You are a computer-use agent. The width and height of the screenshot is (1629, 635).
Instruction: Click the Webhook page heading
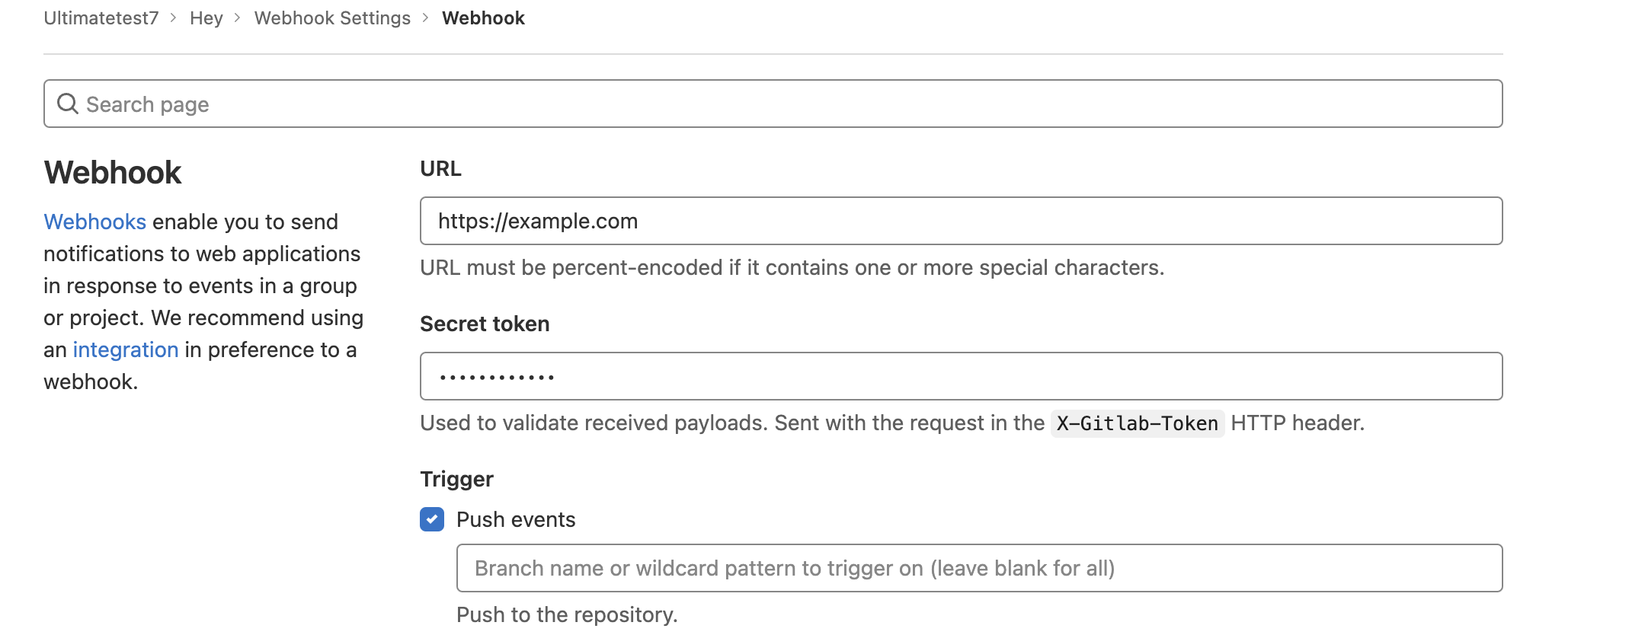coord(113,173)
